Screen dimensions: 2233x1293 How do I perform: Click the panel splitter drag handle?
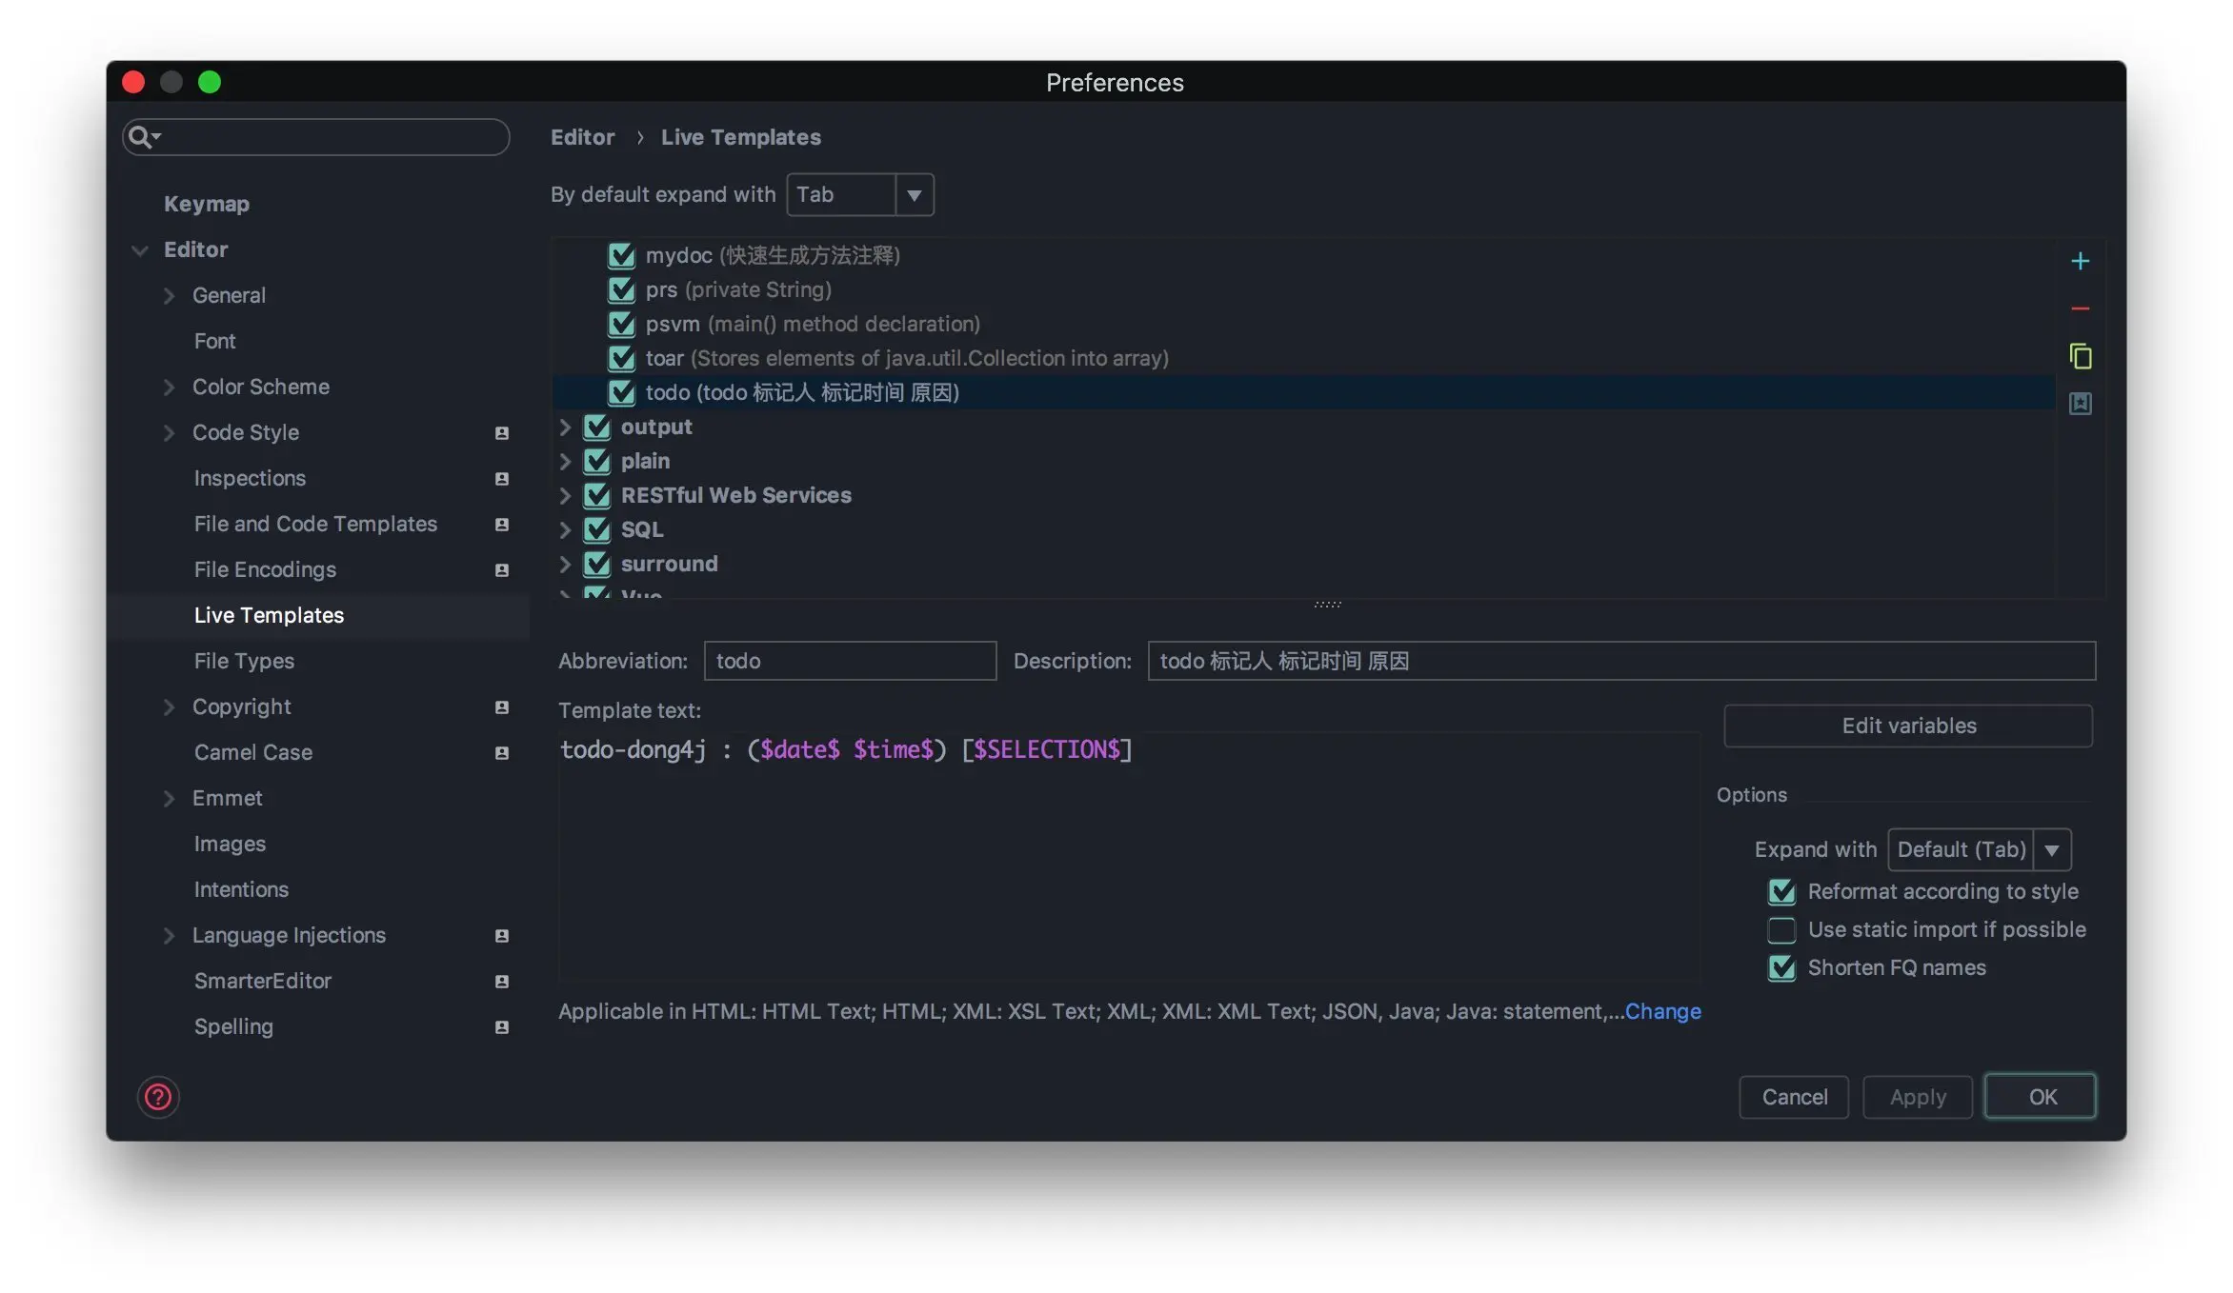pos(1327,605)
